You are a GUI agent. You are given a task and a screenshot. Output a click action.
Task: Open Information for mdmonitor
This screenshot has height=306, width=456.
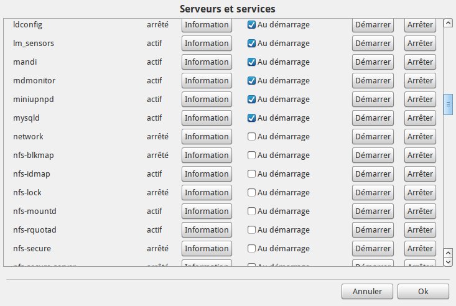(x=207, y=81)
